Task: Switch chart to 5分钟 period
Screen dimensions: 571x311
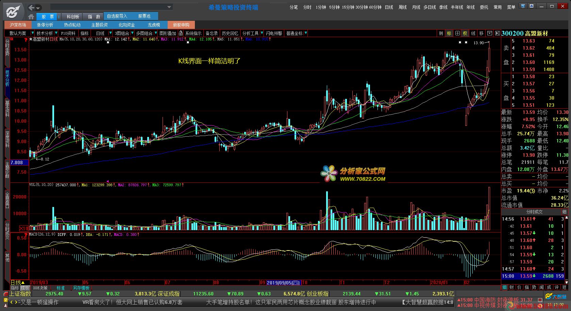Action: point(334,7)
